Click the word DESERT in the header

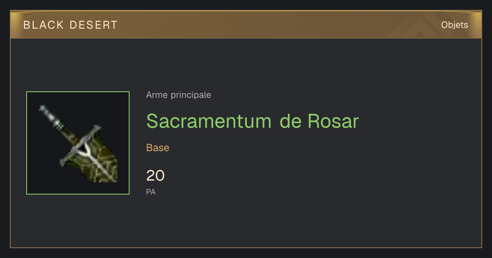pos(94,25)
